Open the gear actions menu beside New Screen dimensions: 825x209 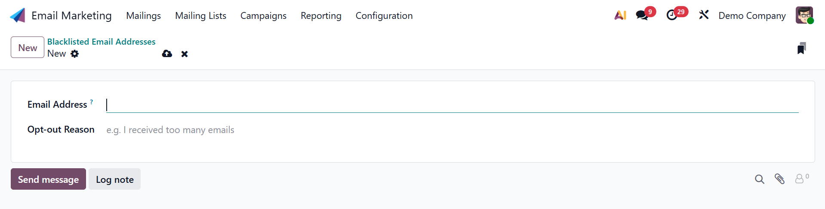pos(75,54)
